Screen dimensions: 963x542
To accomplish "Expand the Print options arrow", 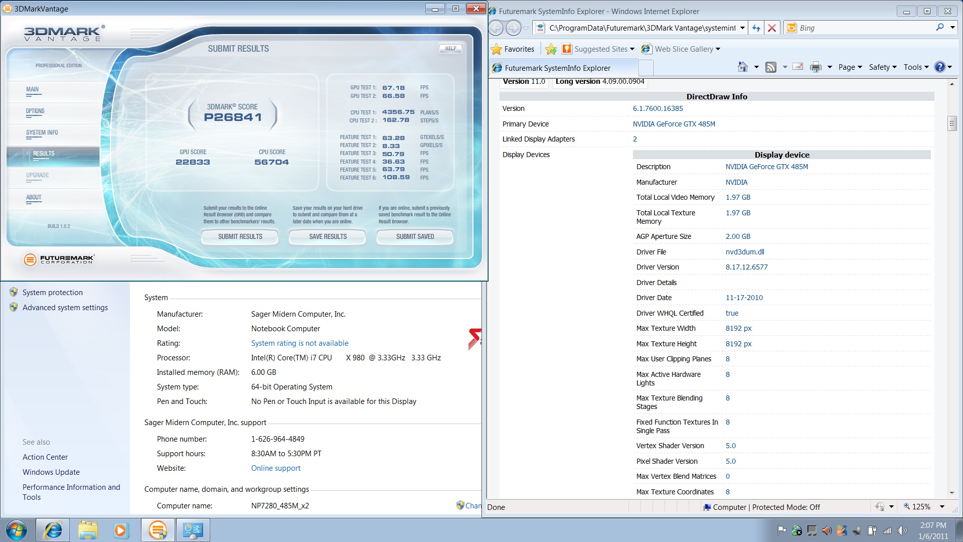I will click(x=830, y=67).
